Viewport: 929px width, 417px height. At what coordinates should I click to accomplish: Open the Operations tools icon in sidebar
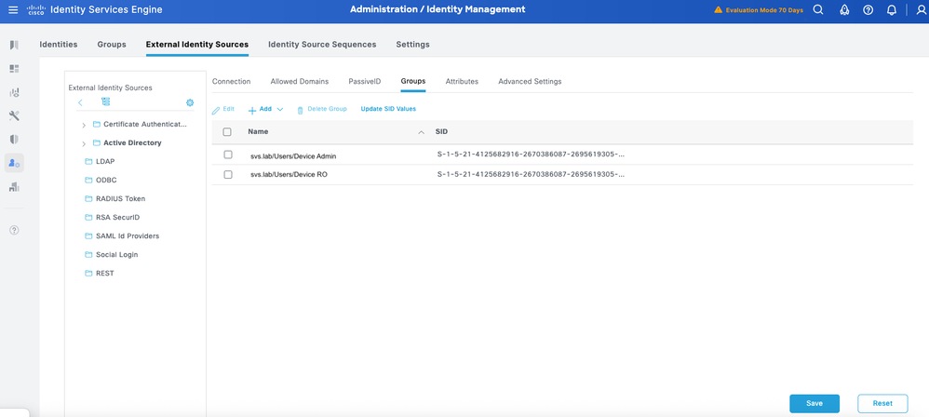pos(14,115)
